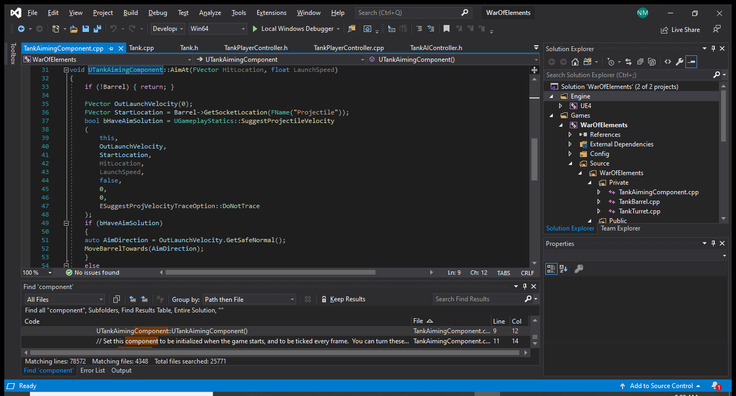Click the editor horizontal scrollbar
The image size is (736, 396).
click(x=271, y=273)
